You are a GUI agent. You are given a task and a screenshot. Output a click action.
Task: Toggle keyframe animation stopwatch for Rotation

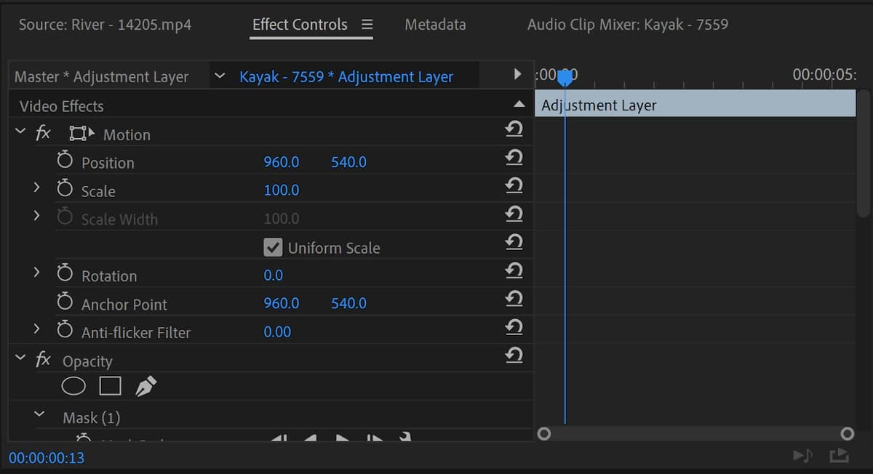(64, 275)
